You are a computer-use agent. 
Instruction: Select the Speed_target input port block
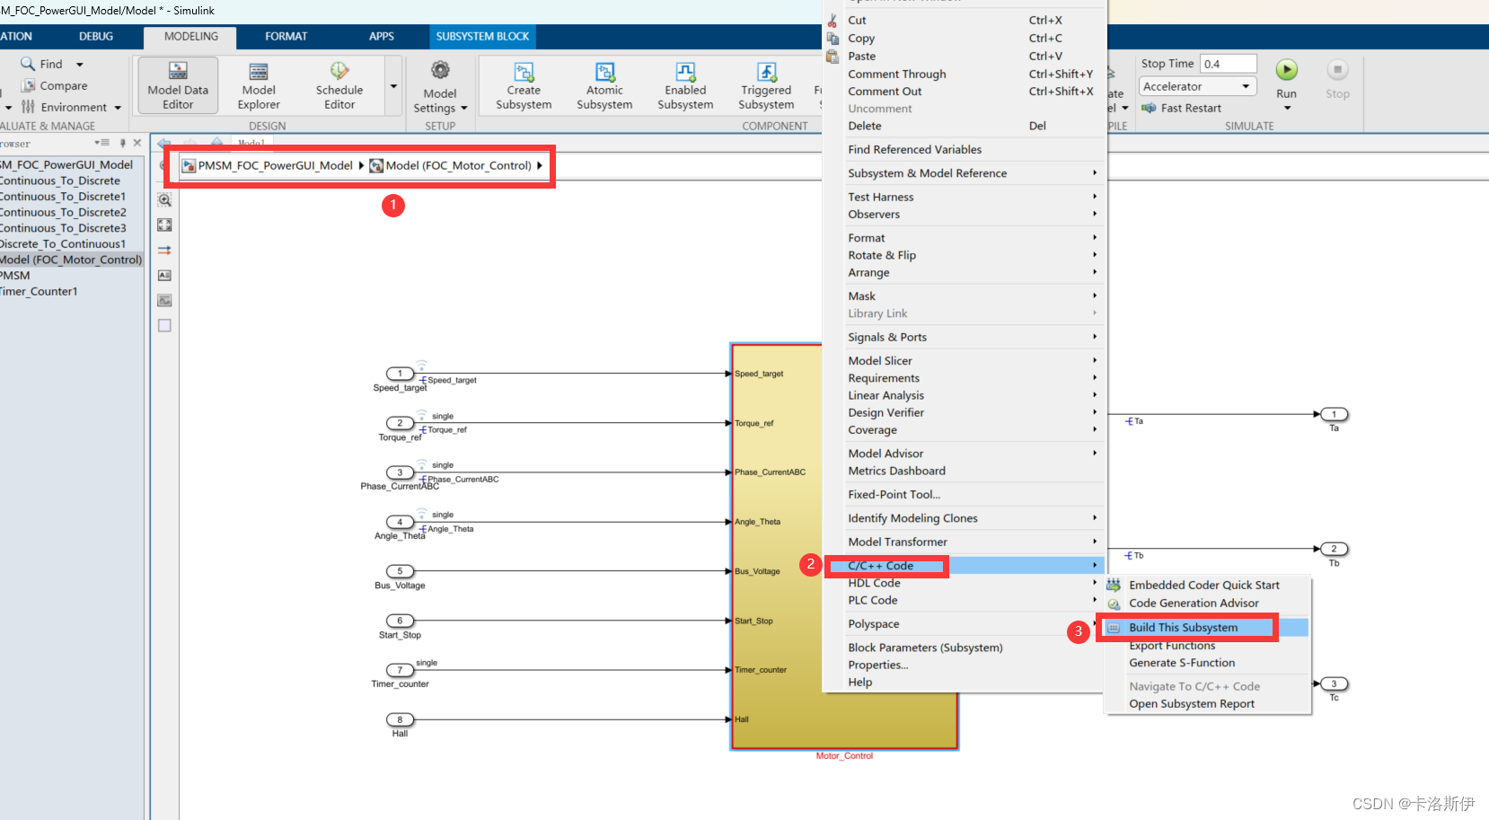(400, 374)
